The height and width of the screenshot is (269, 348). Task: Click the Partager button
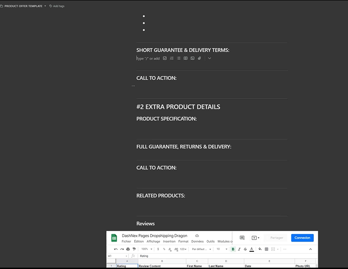(277, 238)
